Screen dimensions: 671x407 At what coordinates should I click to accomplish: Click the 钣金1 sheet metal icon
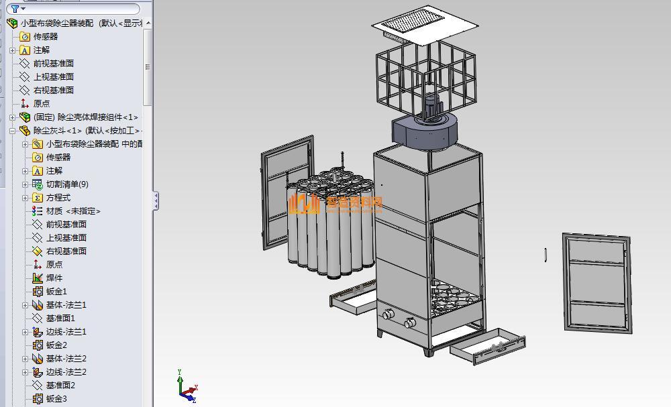[38, 291]
